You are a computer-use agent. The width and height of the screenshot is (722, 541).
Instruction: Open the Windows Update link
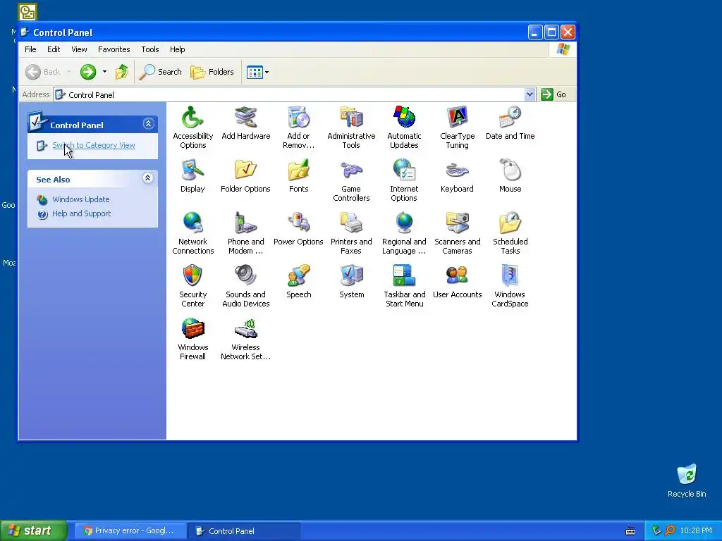(x=80, y=199)
